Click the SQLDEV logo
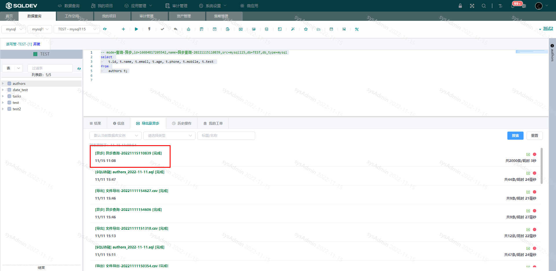 click(21, 6)
